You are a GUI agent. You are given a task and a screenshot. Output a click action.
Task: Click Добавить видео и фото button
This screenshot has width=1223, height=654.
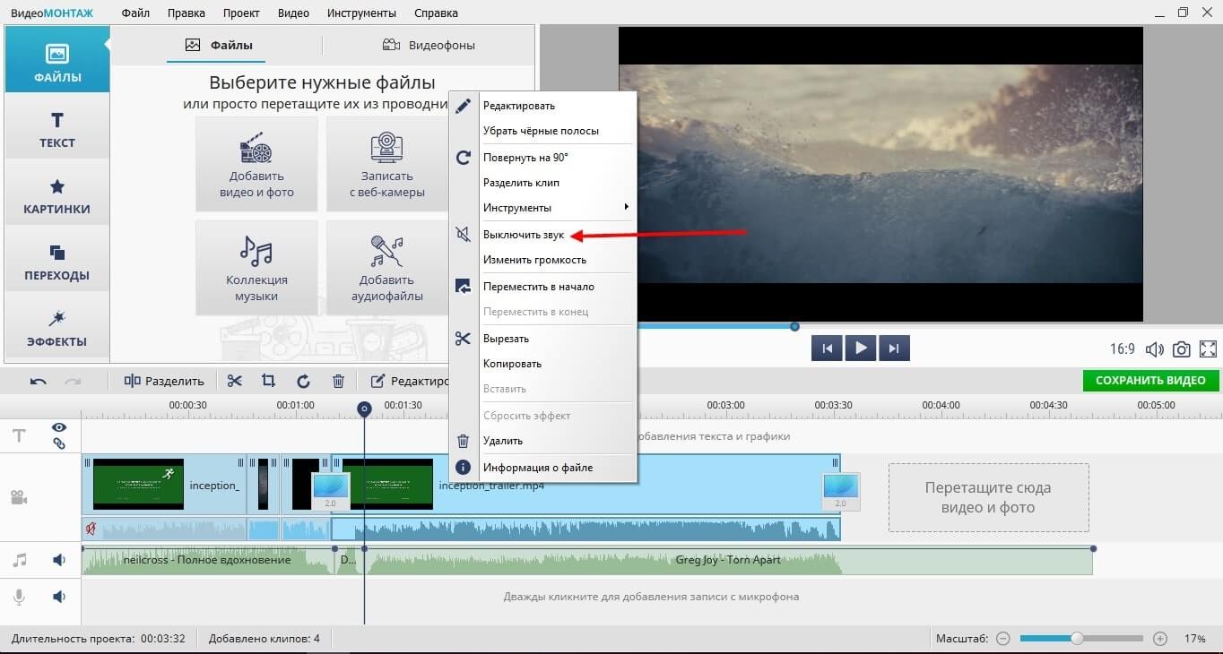point(256,164)
